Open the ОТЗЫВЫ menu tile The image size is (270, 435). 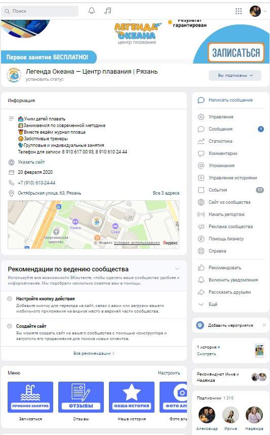click(x=81, y=397)
